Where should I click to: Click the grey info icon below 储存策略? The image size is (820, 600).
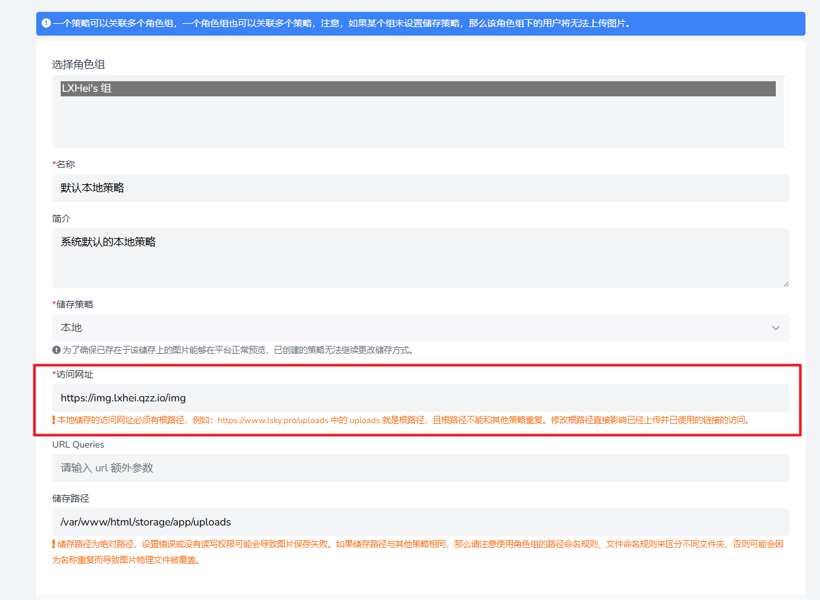pos(56,350)
